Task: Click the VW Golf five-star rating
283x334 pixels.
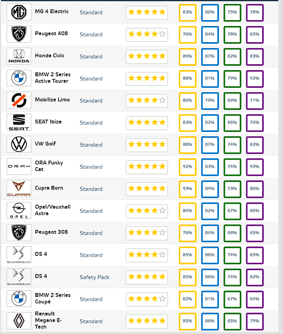Action: point(147,145)
